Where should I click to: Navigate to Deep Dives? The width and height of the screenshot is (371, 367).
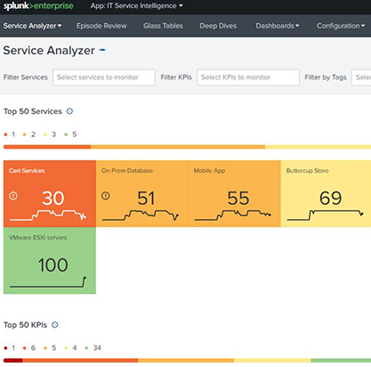(x=218, y=26)
